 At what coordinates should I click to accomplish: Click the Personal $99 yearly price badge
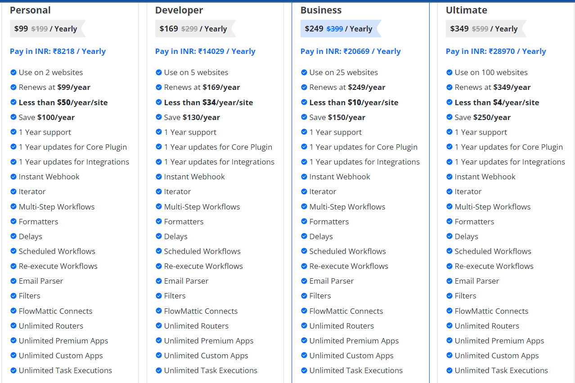point(45,29)
